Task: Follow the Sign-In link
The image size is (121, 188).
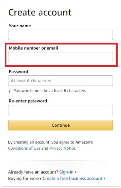Action: (x=66, y=172)
